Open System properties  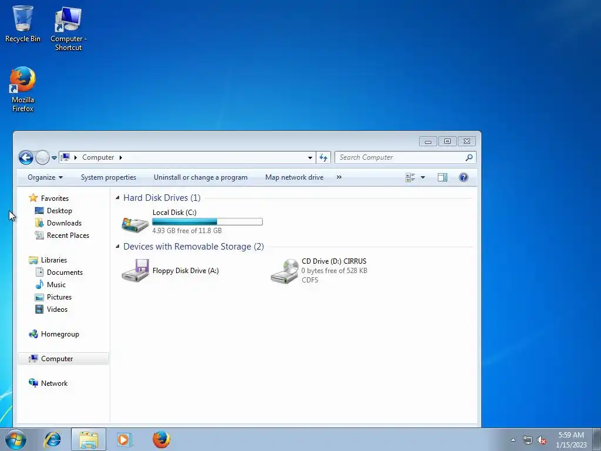point(109,177)
